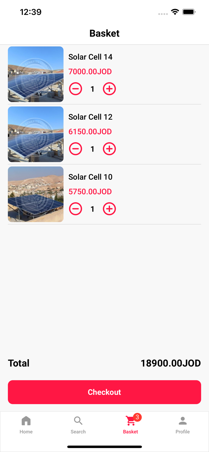Tap the plus icon for Solar Cell 10
Viewport: 209px width, 452px height.
pos(109,209)
